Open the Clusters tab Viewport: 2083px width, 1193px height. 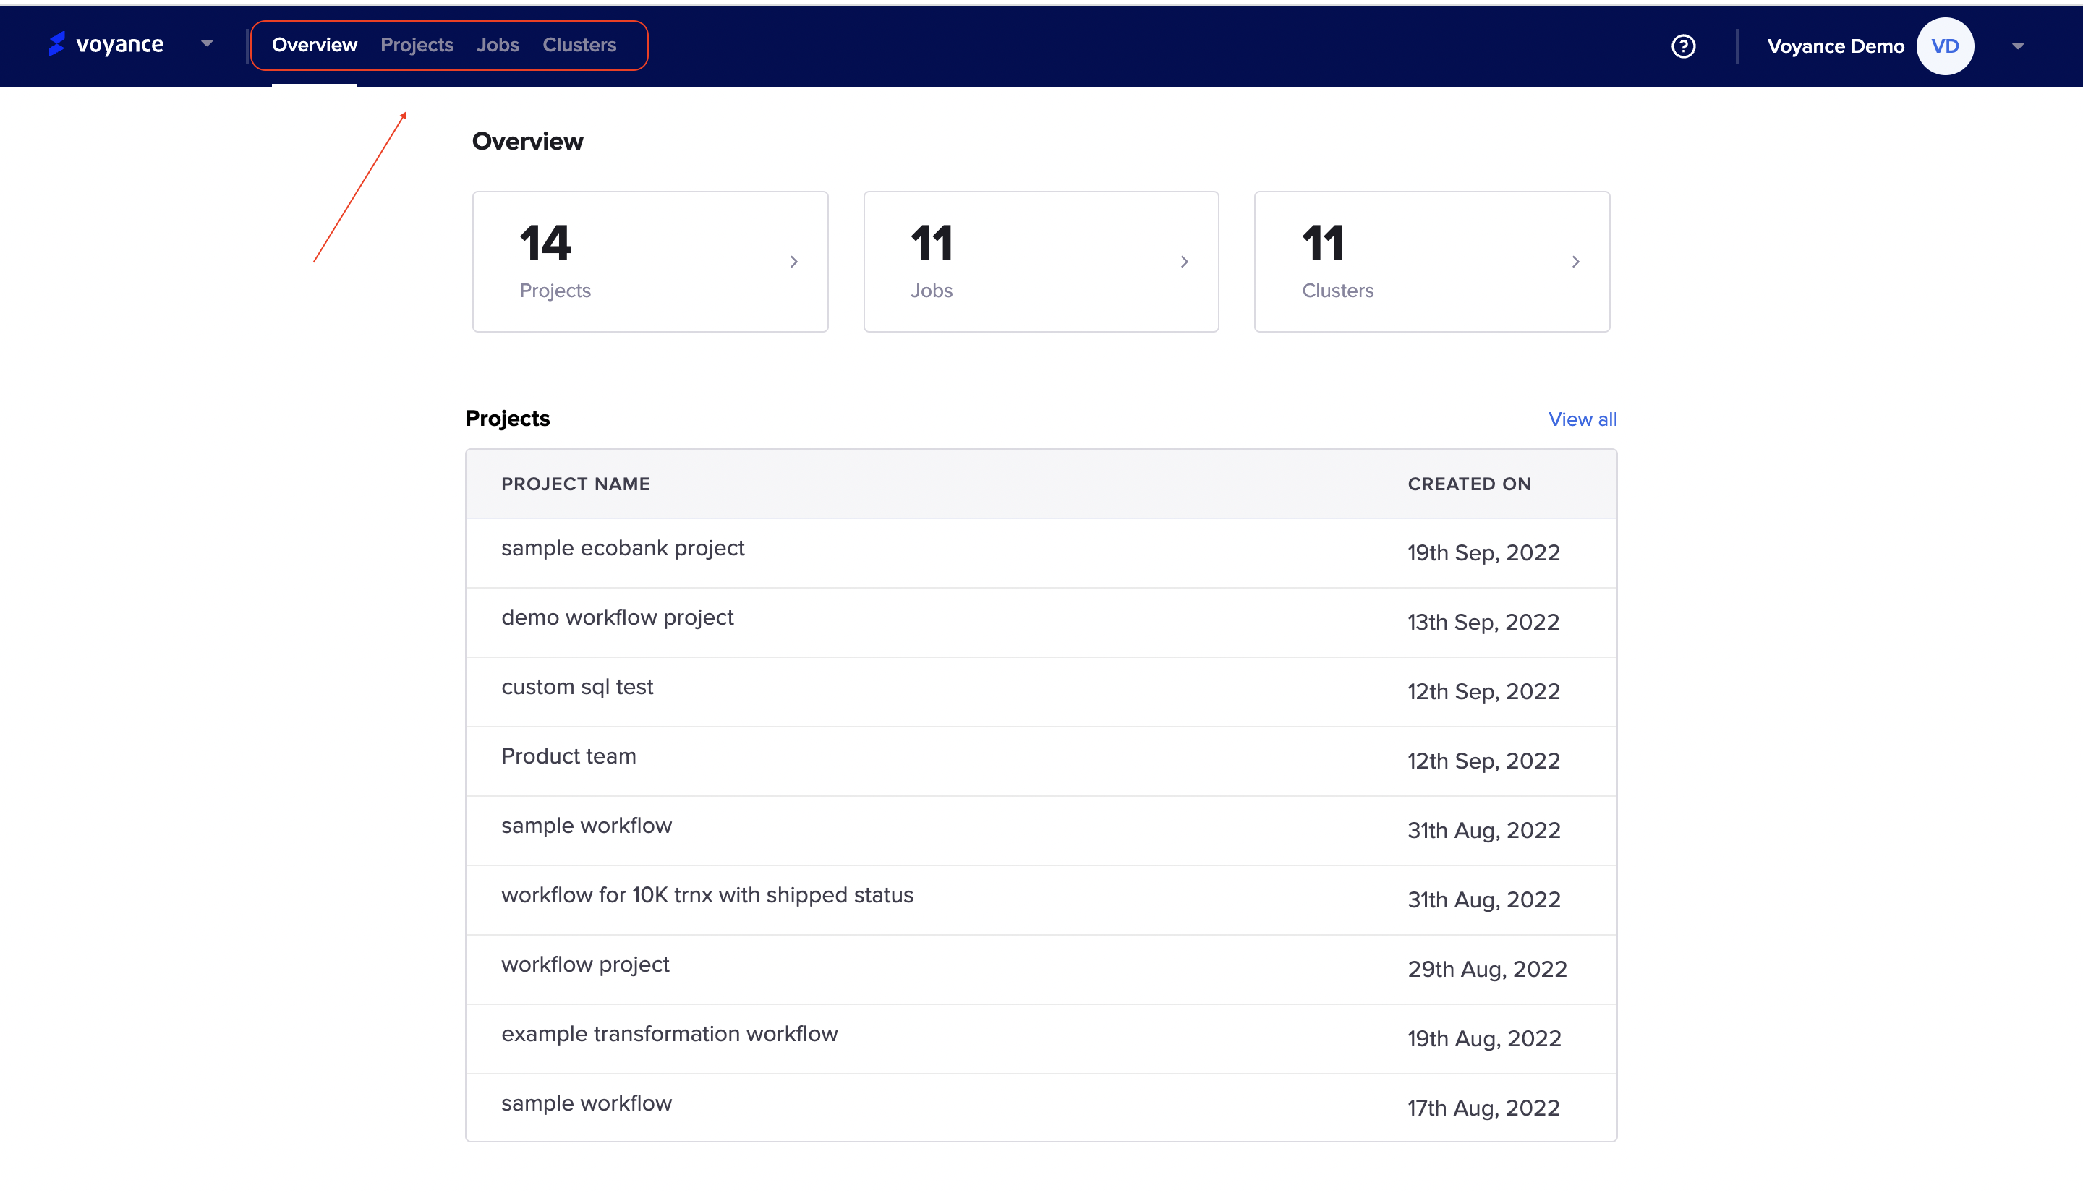pos(579,45)
